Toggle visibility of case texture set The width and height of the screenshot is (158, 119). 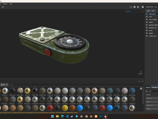[147, 17]
